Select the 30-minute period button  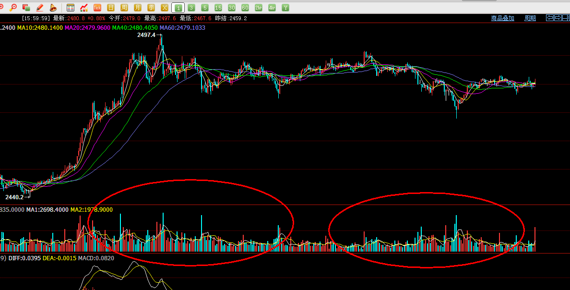tap(232, 8)
